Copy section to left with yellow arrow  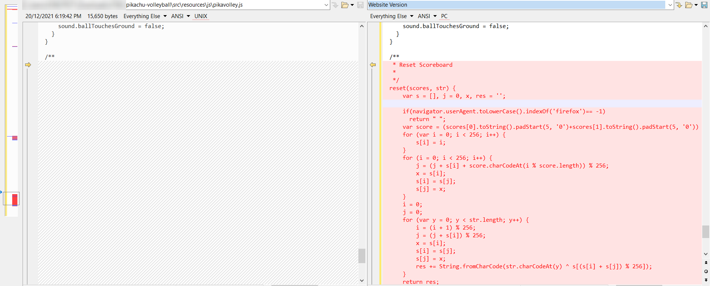coord(373,65)
